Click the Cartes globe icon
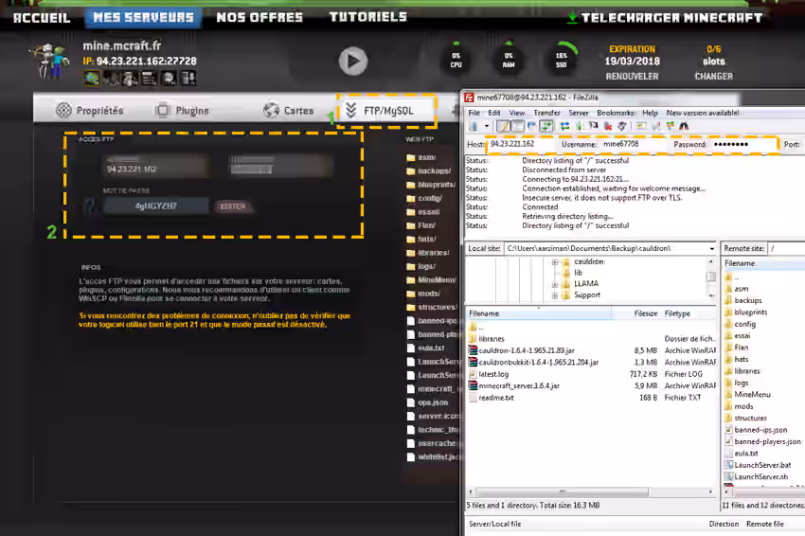 (271, 110)
